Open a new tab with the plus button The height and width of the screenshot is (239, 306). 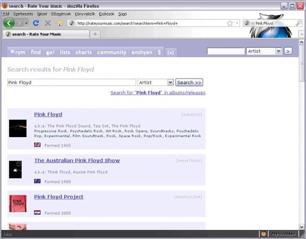point(95,34)
